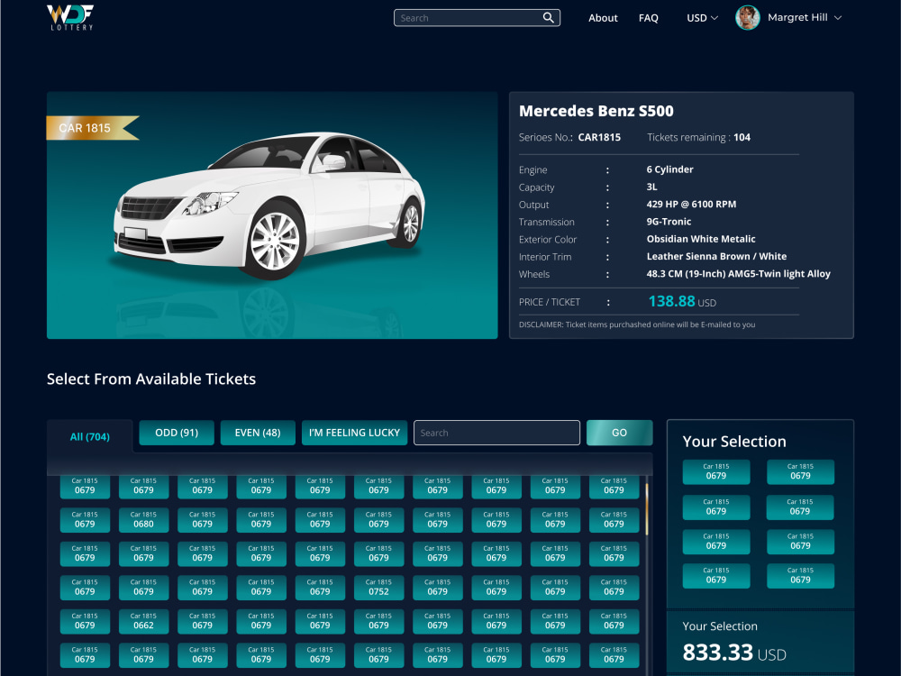
Task: Click the 138.88 USD ticket price
Action: 682,302
